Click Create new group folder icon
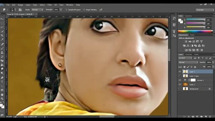215x121 pixels. click(x=202, y=117)
